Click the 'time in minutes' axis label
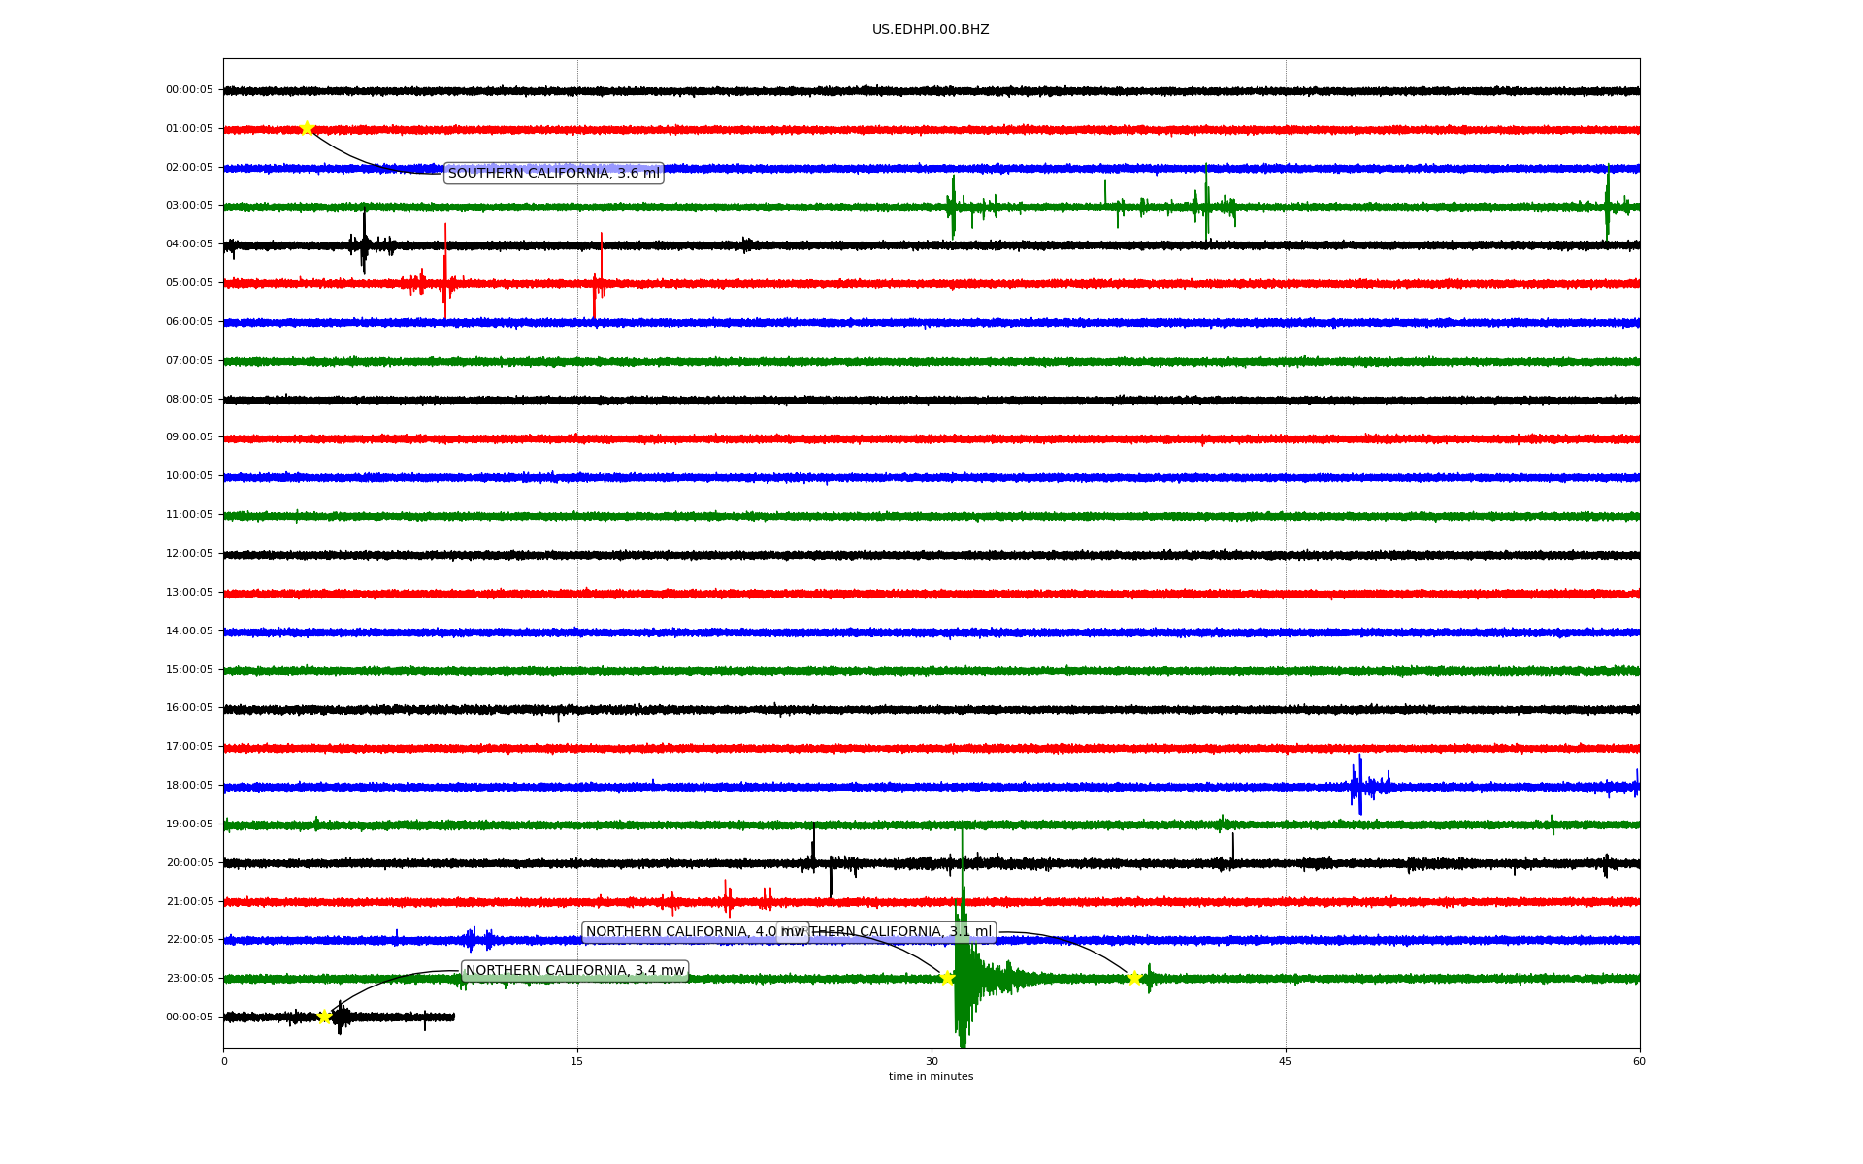This screenshot has width=1863, height=1164. point(931,1077)
